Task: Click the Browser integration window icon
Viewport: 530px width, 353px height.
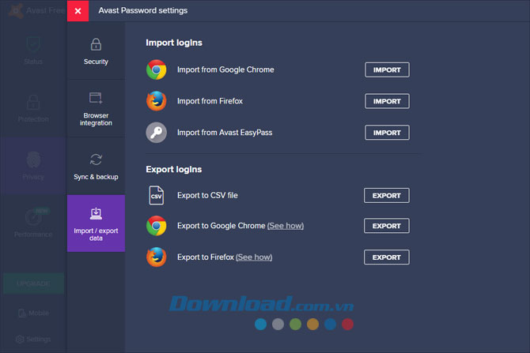Action: click(96, 98)
